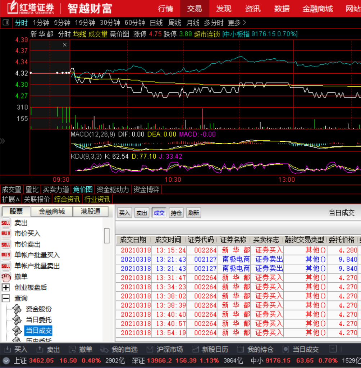This screenshot has height=368, width=361.
Task: Click the 买入 icon in bottom toolbar
Action: coord(8,349)
